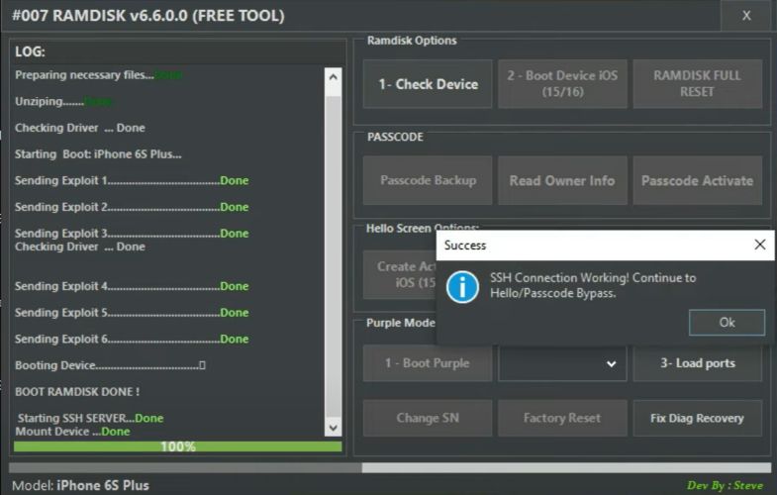Select 2 - Boot Device iOS (15/16)
Screen dimensions: 777x495
pos(562,84)
